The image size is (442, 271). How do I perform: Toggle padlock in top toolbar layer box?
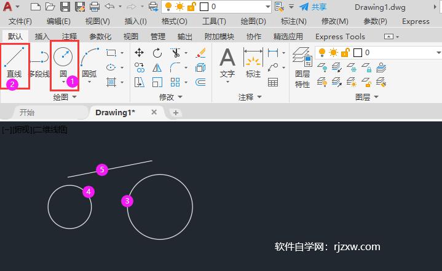[x=191, y=7]
